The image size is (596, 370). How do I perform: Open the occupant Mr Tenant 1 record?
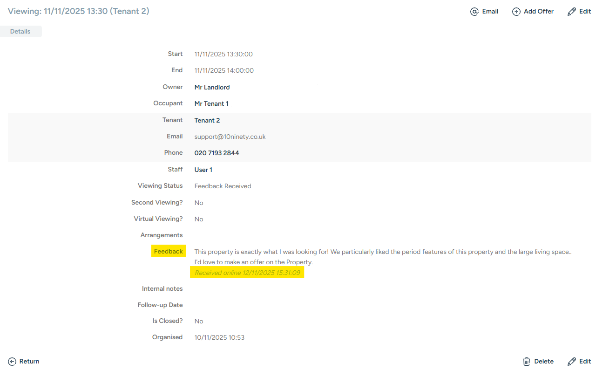point(211,103)
